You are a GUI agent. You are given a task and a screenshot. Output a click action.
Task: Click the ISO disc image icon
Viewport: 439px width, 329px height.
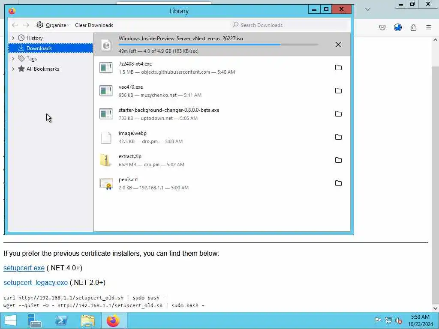[106, 45]
